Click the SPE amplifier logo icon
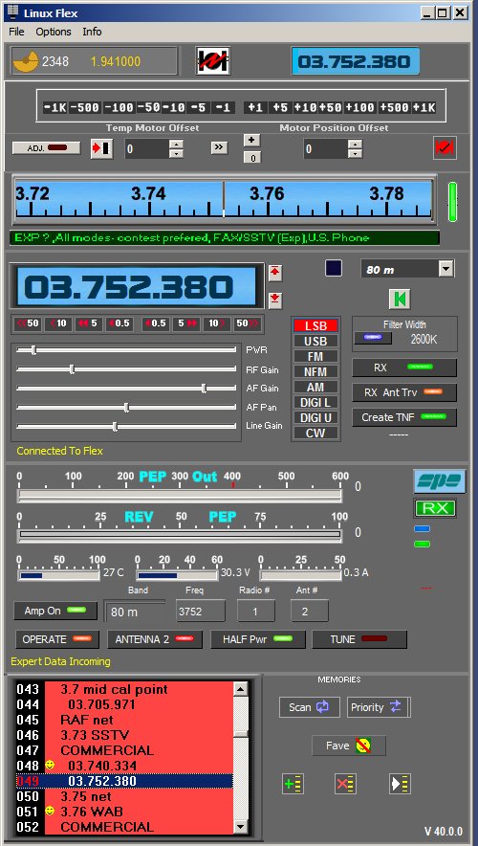Screen dimensions: 478x846 click(439, 481)
